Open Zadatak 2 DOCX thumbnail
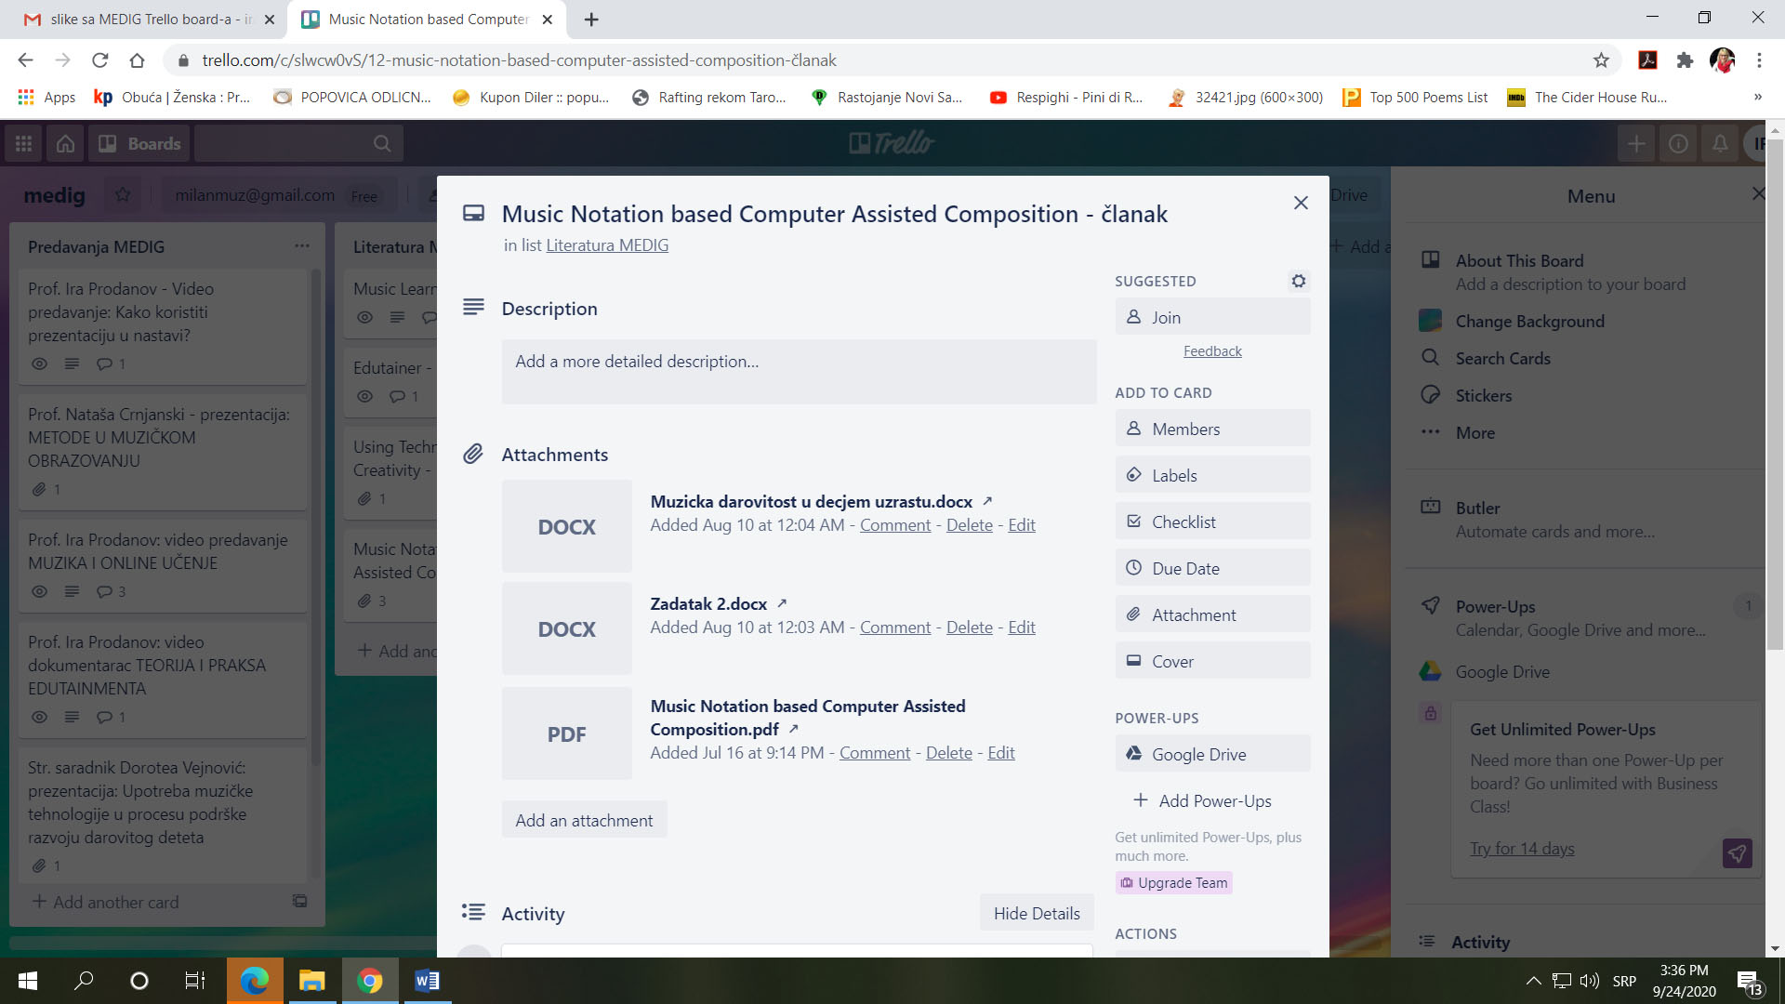Image resolution: width=1785 pixels, height=1004 pixels. [566, 628]
